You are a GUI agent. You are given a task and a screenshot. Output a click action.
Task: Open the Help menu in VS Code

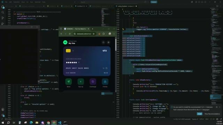pos(44,2)
